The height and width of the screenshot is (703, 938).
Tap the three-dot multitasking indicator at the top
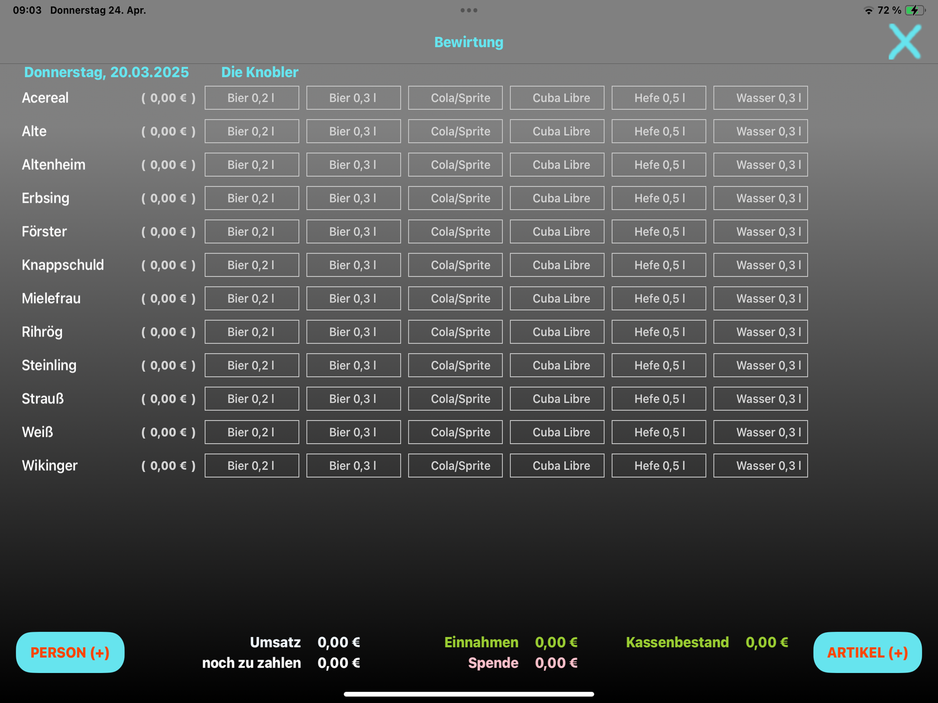469,10
